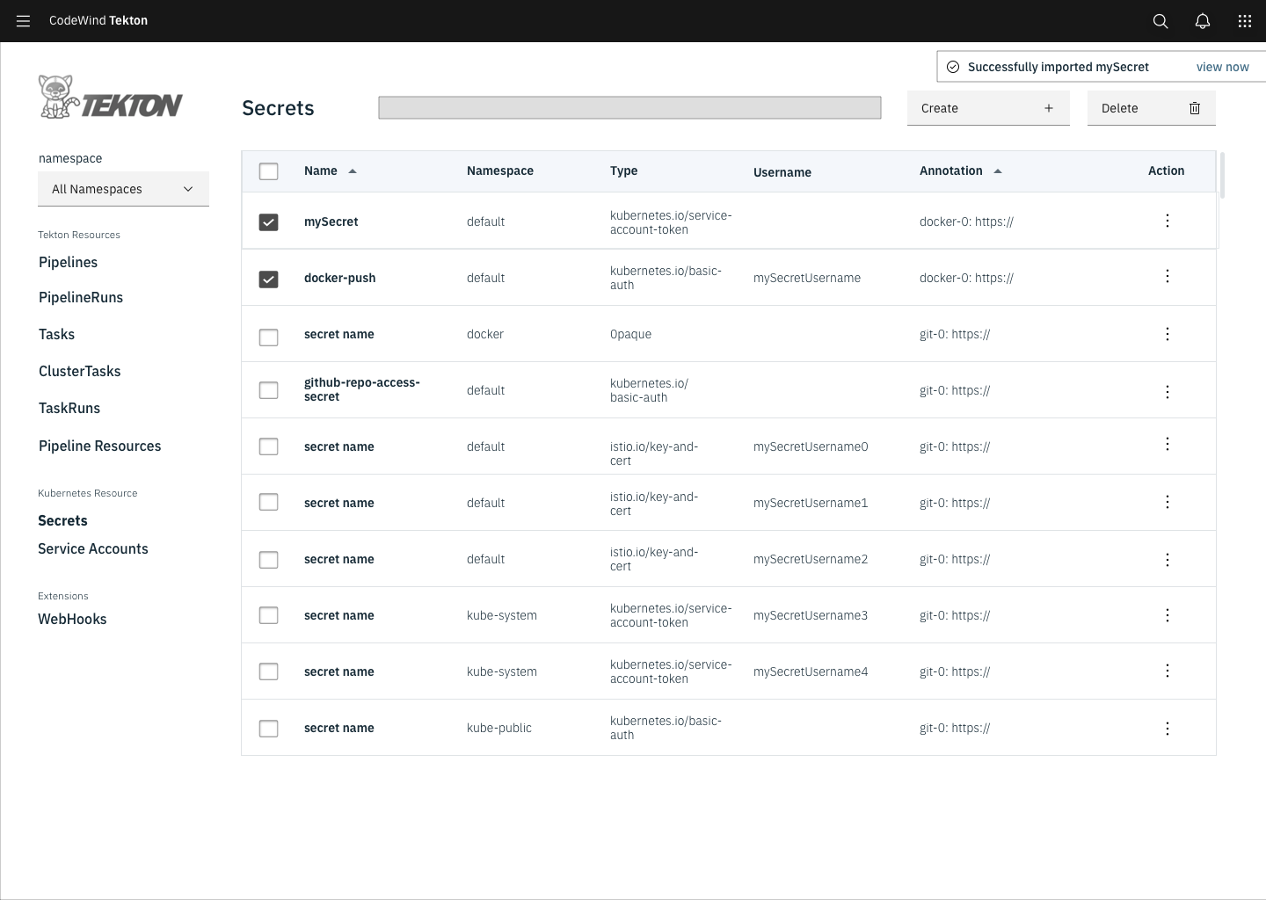Open the hamburger navigation menu
Viewport: 1266px width, 900px height.
click(23, 21)
